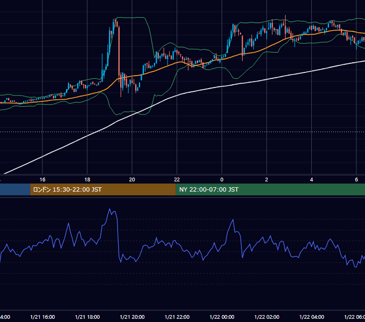Click the 1/22 04:00 time label

[311, 317]
